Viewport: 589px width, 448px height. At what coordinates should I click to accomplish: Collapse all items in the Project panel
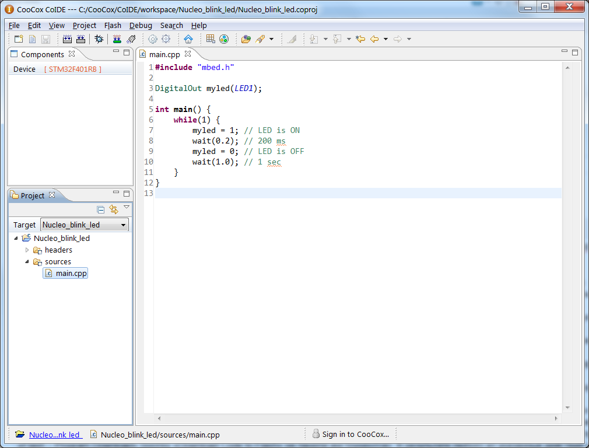click(x=100, y=209)
